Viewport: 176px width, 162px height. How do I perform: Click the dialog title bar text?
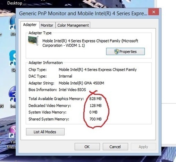[x=83, y=13]
